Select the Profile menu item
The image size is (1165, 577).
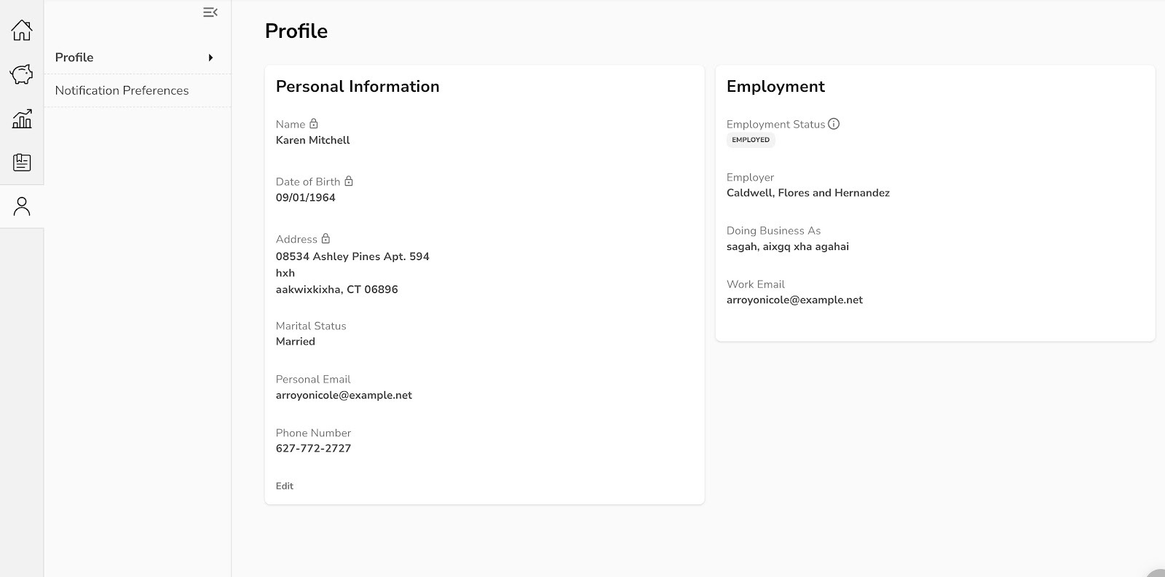tap(74, 58)
